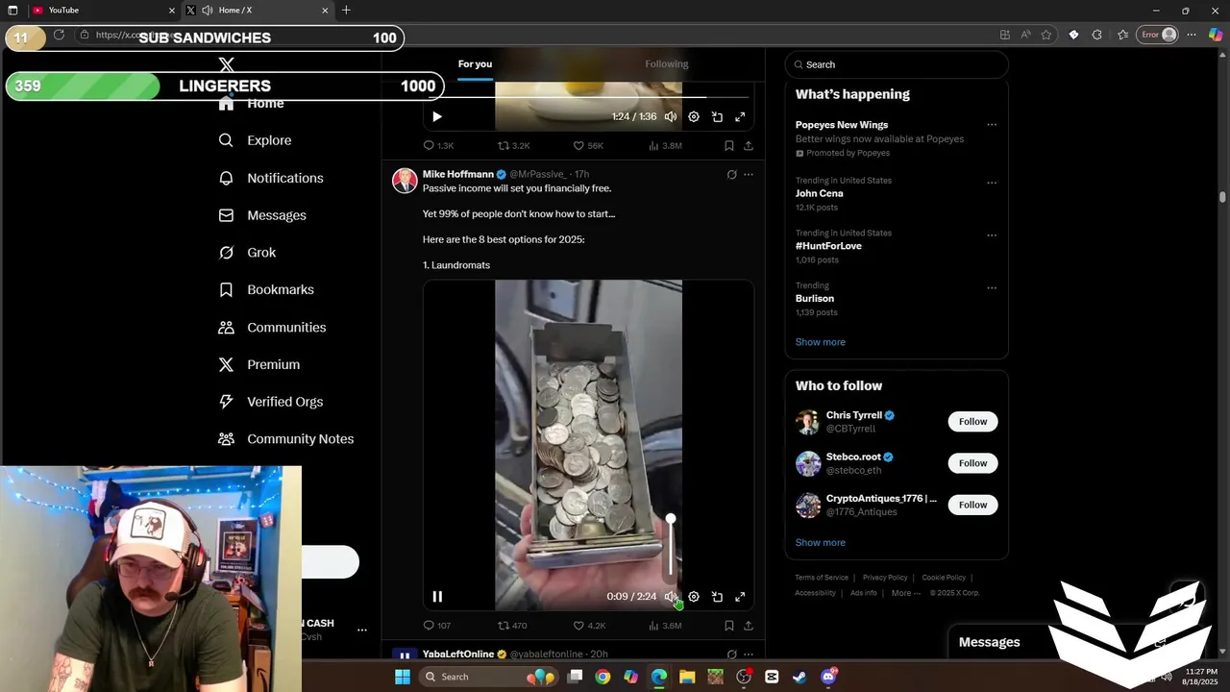Reply to the post with 1.3K replies
The image size is (1230, 692).
(x=438, y=146)
